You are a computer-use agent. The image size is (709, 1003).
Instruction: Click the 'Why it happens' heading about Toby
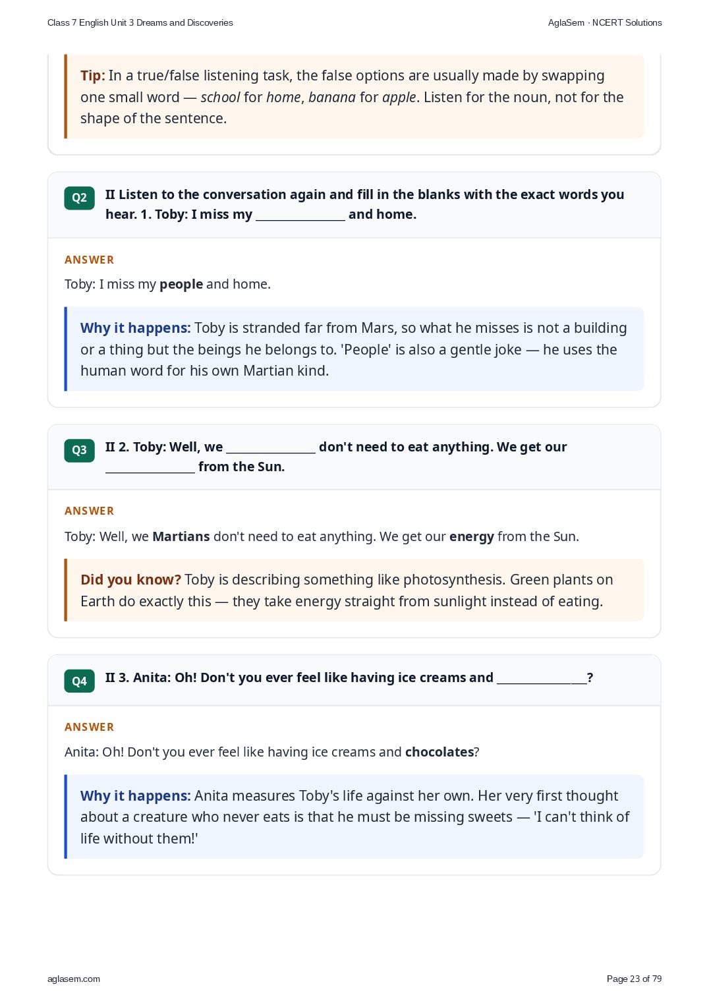[136, 328]
